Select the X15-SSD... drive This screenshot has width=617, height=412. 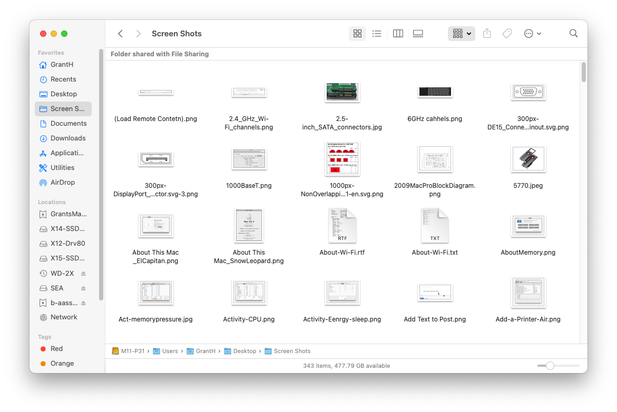coord(63,258)
